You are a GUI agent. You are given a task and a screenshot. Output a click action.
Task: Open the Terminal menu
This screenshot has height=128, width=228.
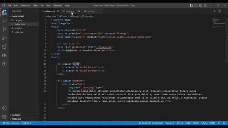click(x=57, y=5)
